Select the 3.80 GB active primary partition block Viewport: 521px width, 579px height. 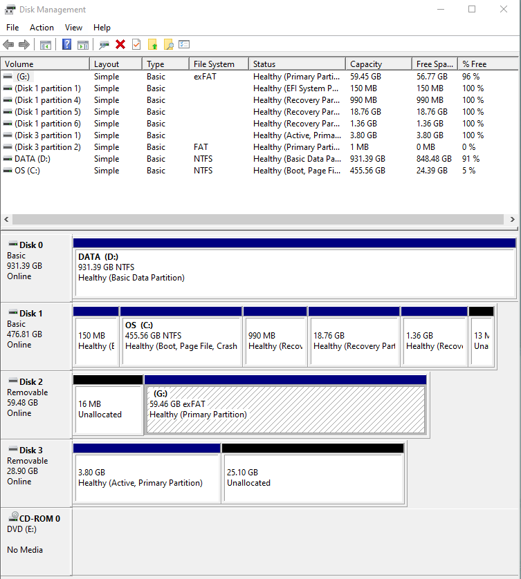(147, 474)
